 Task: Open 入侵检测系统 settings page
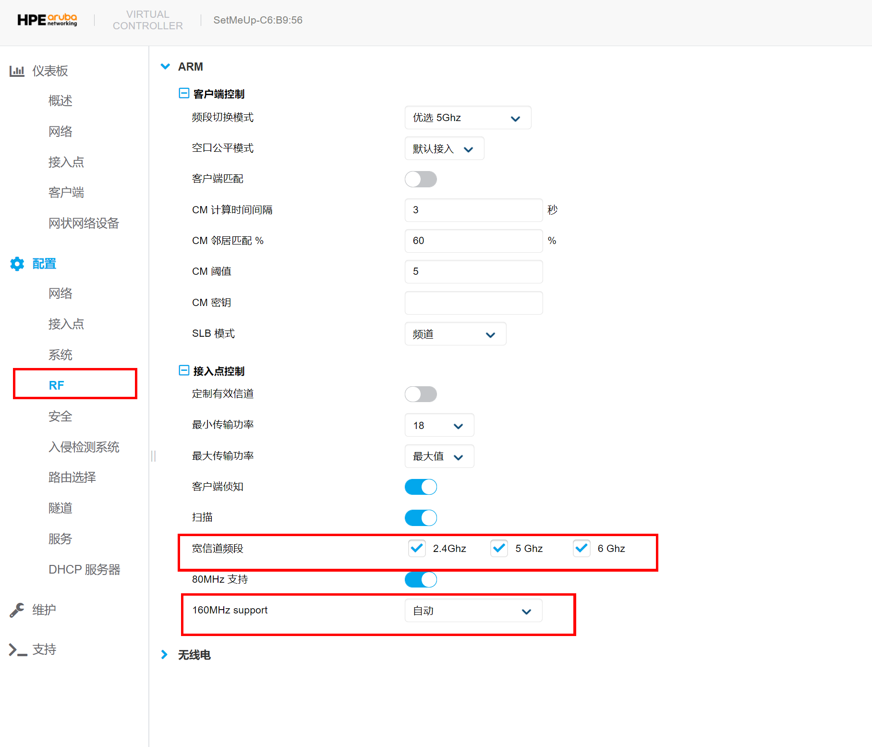point(84,447)
